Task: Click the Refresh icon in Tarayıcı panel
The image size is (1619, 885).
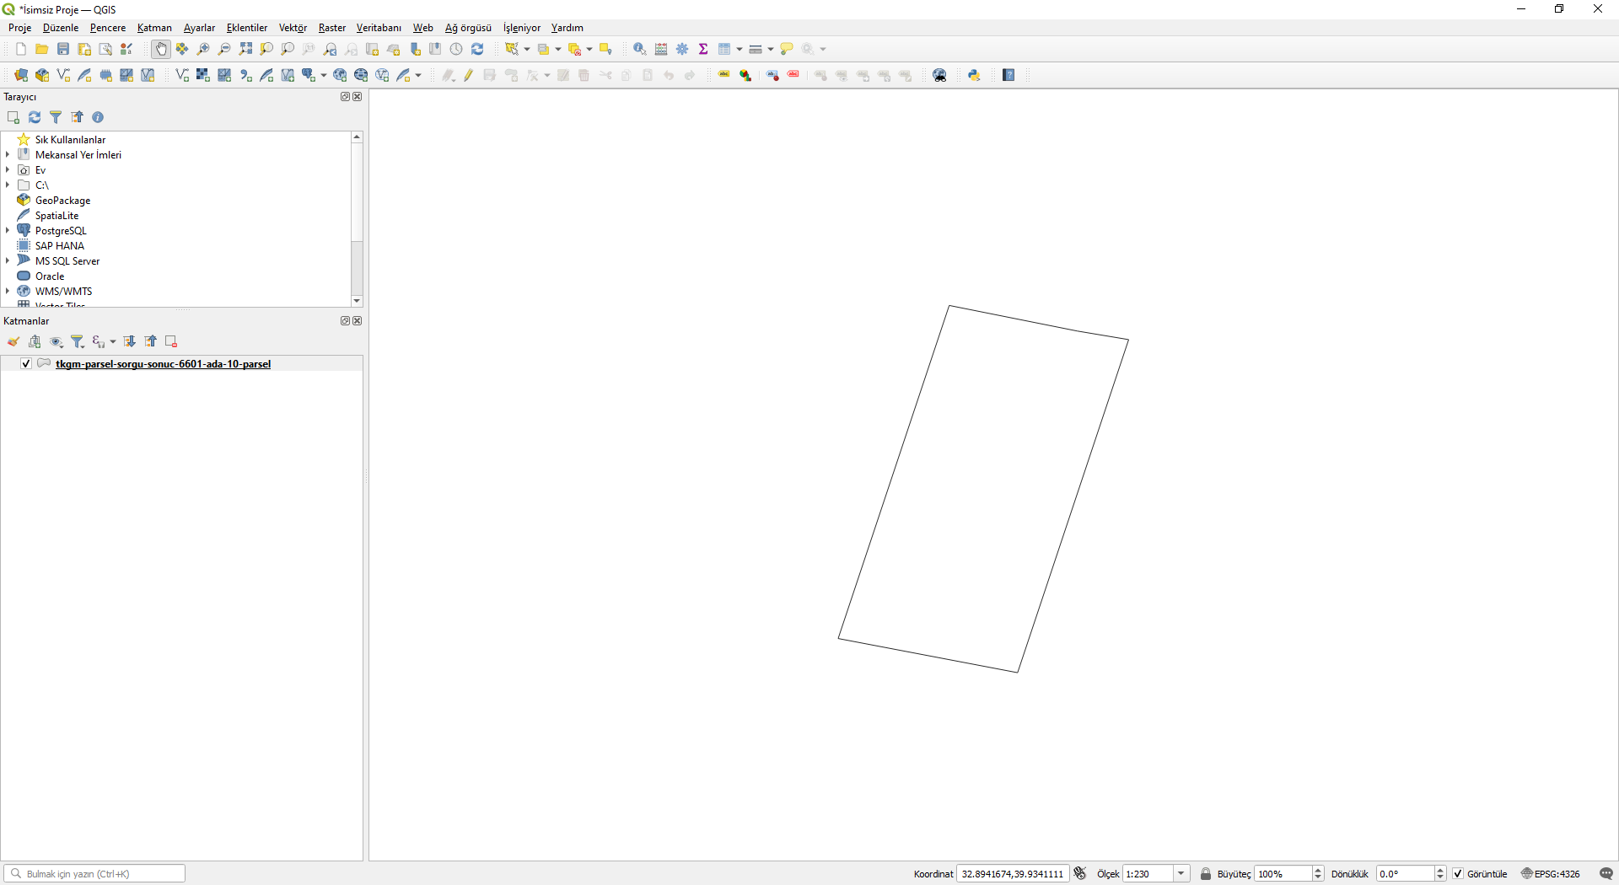Action: pyautogui.click(x=35, y=117)
